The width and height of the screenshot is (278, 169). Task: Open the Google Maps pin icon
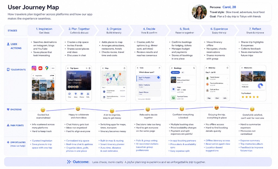click(x=47, y=68)
